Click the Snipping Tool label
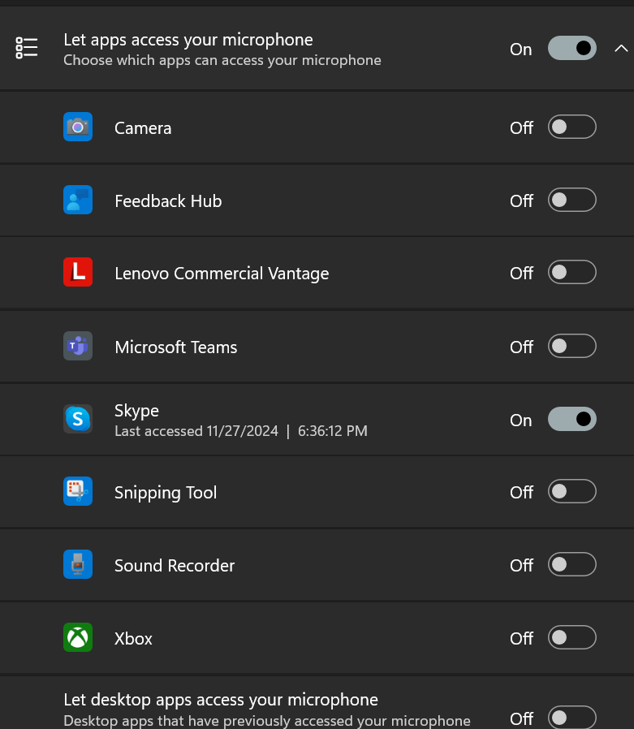634x729 pixels. (166, 493)
